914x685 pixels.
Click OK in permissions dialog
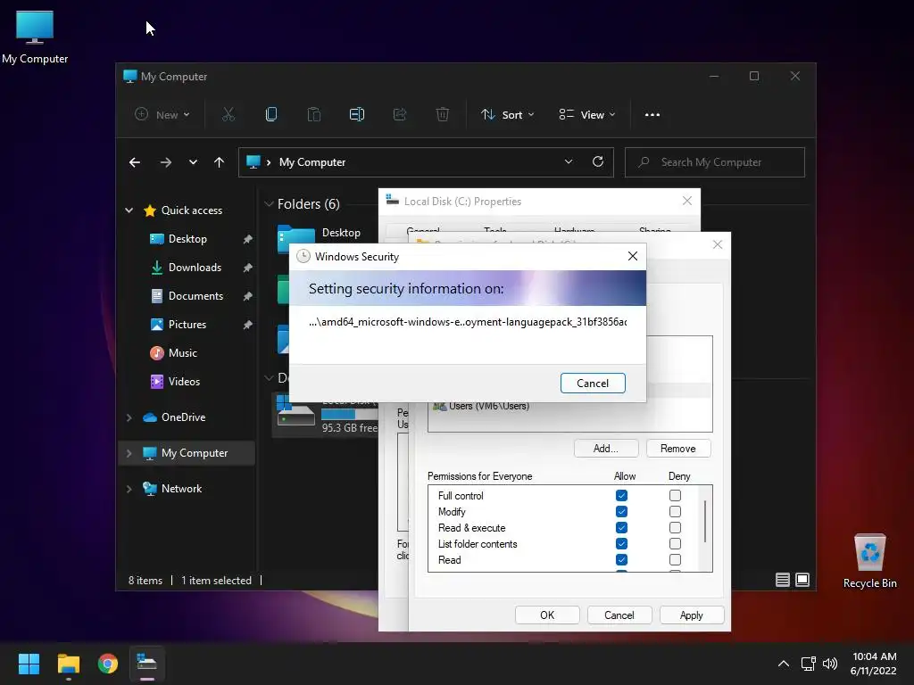click(x=547, y=615)
